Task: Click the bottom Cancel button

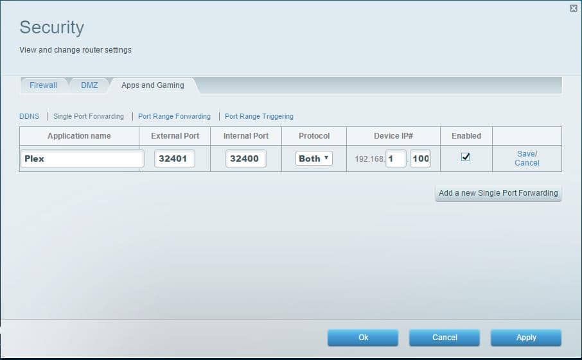Action: coord(445,338)
